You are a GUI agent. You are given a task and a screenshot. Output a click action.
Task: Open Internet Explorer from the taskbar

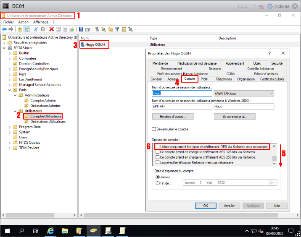click(x=51, y=231)
